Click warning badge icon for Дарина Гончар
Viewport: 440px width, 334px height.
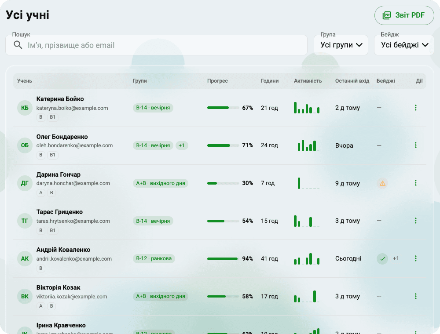382,183
